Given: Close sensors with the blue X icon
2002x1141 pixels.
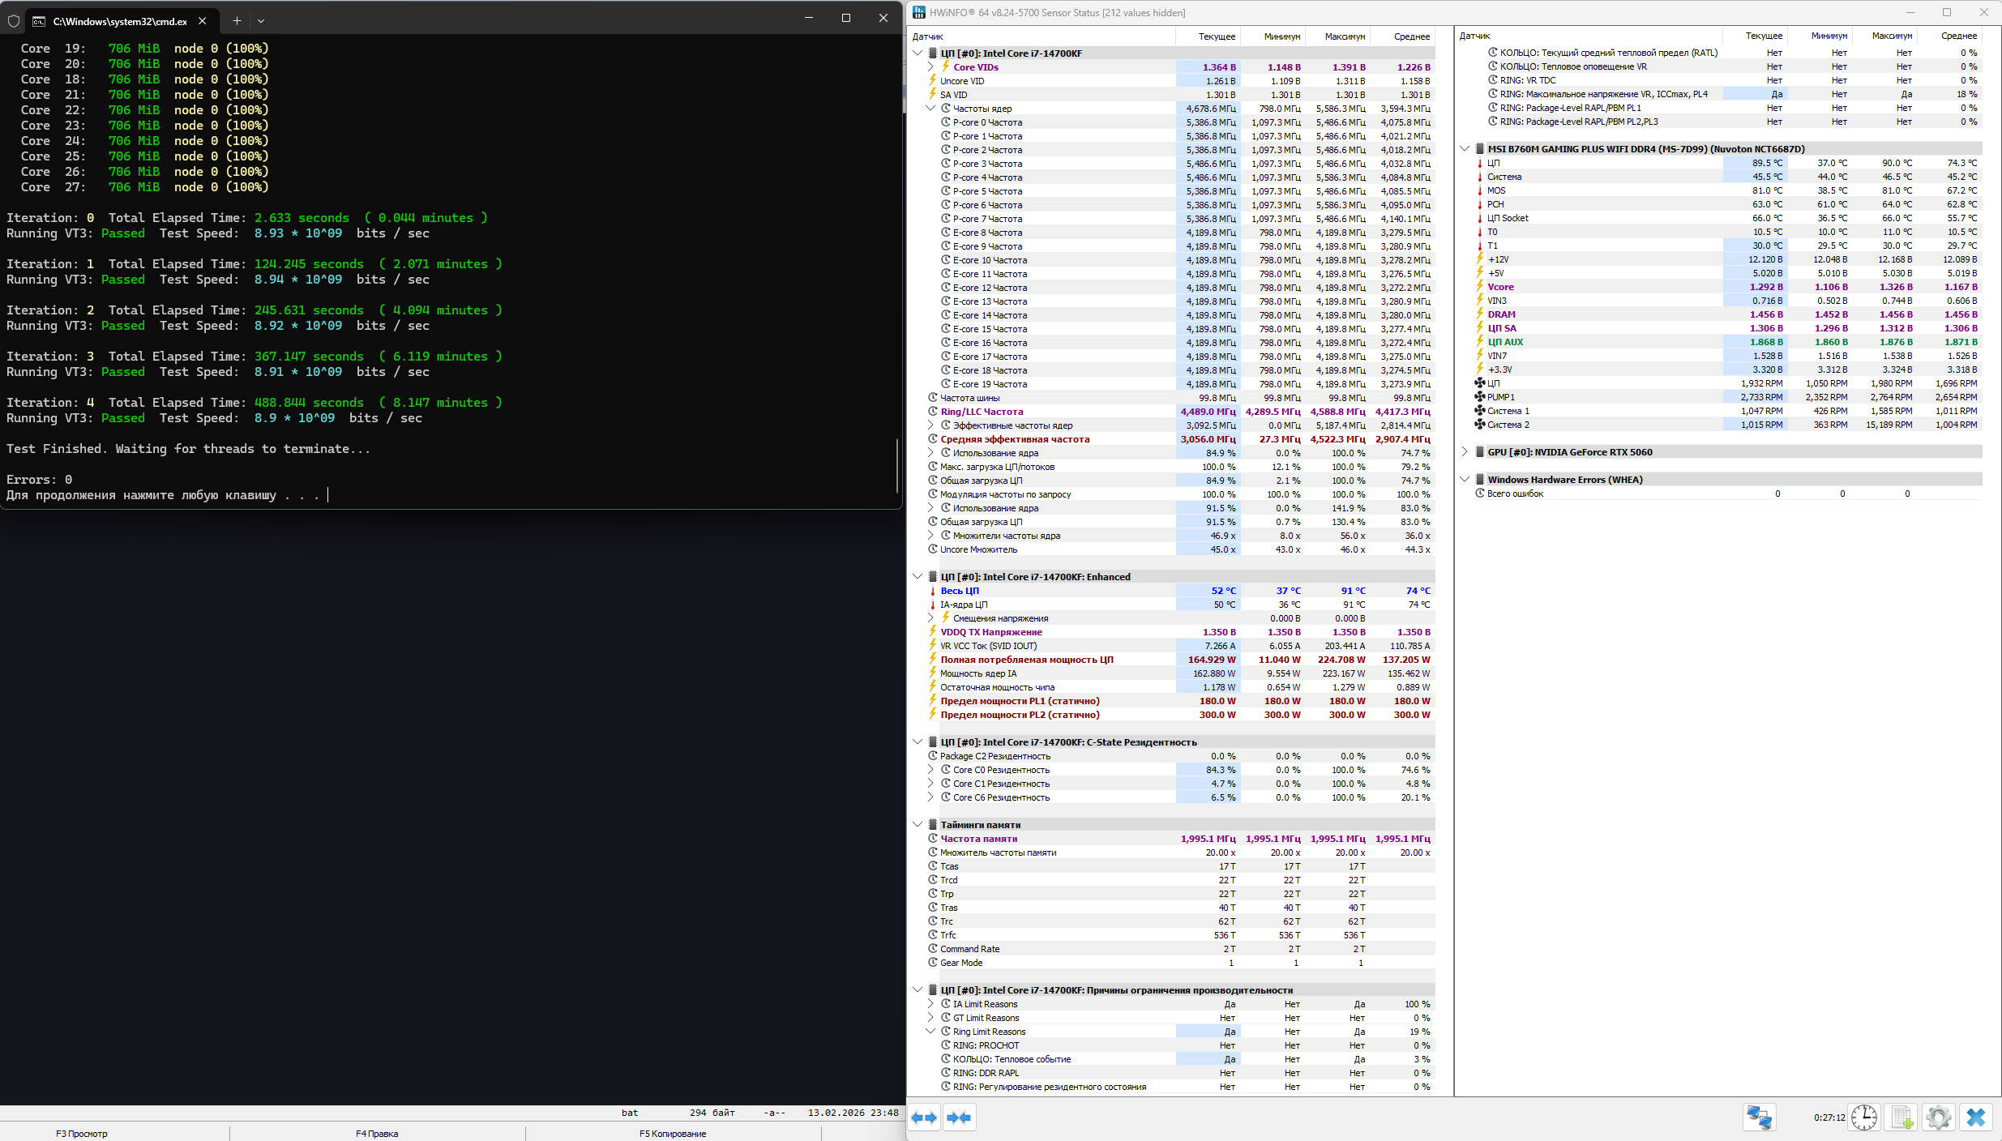Looking at the screenshot, I should coord(1976,1117).
